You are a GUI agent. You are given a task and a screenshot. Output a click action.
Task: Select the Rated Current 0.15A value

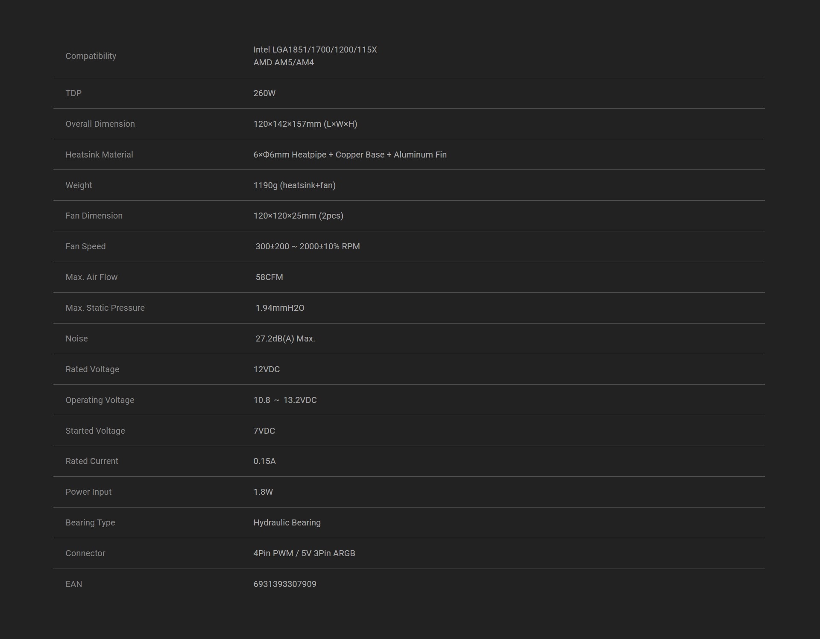264,461
